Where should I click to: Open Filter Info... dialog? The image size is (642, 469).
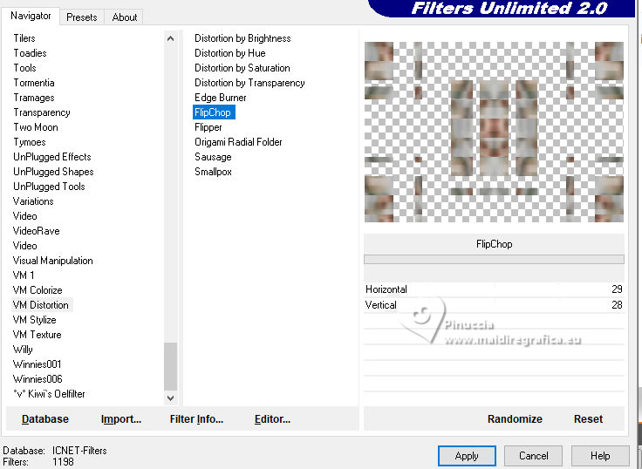pos(196,418)
